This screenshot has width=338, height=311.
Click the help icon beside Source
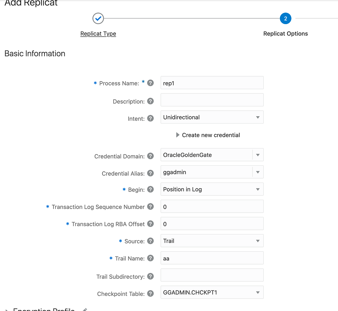click(151, 241)
